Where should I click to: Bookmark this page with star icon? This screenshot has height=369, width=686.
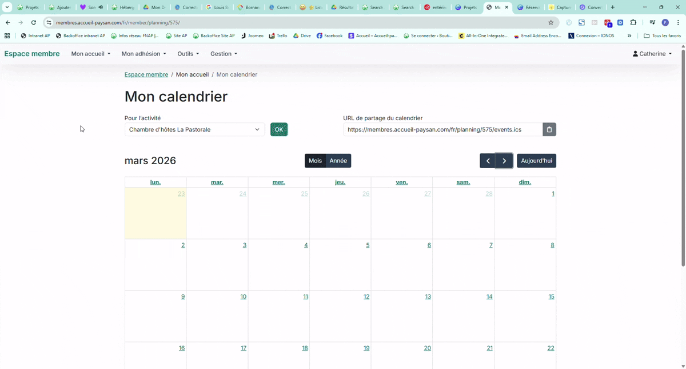tap(551, 23)
